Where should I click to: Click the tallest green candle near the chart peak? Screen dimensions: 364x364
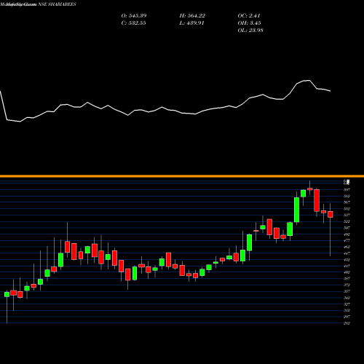coord(296,210)
